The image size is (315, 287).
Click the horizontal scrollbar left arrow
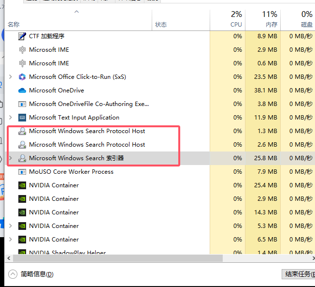9,258
